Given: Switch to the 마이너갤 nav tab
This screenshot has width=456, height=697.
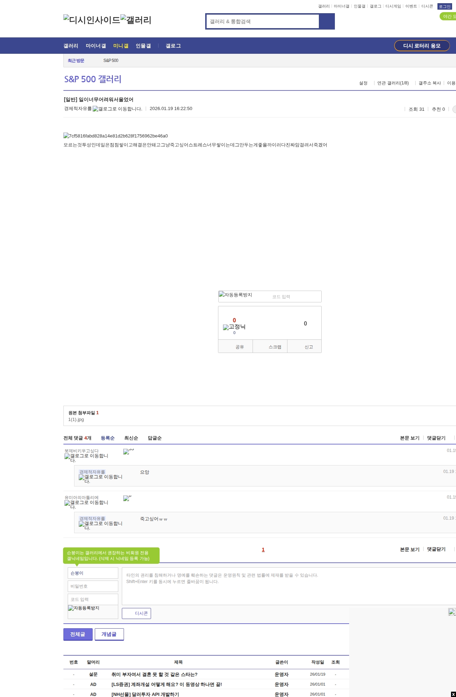Looking at the screenshot, I should [x=95, y=46].
